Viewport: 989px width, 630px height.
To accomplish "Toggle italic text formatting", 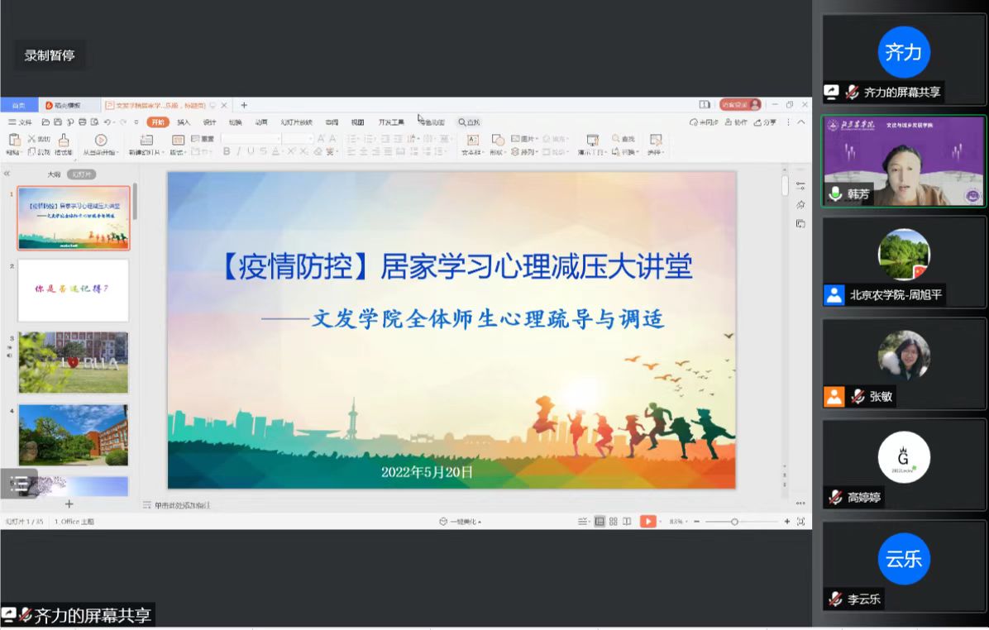I will (x=238, y=151).
